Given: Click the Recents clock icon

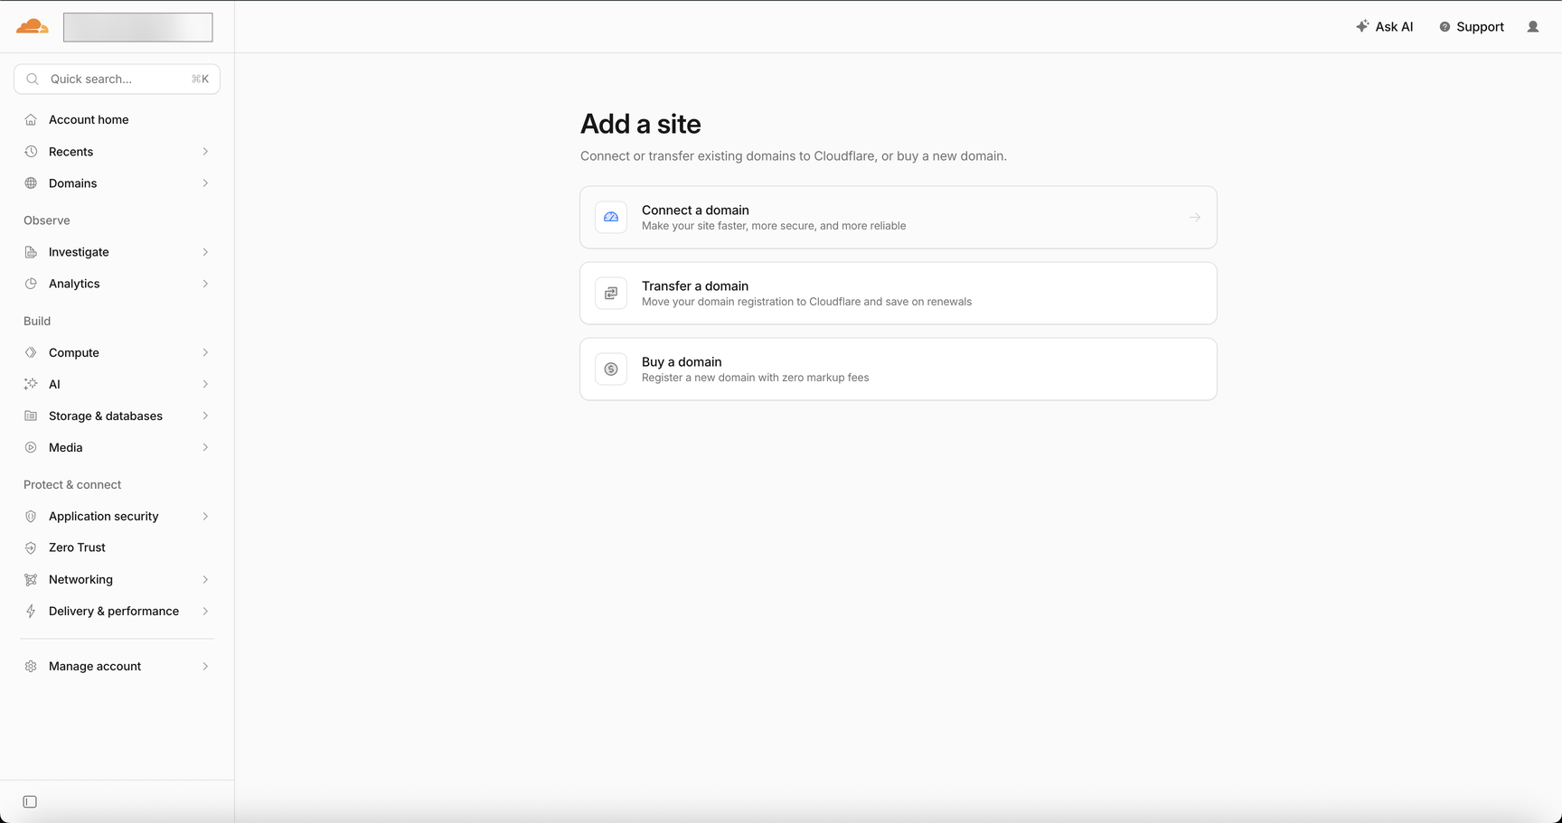Looking at the screenshot, I should 31,152.
